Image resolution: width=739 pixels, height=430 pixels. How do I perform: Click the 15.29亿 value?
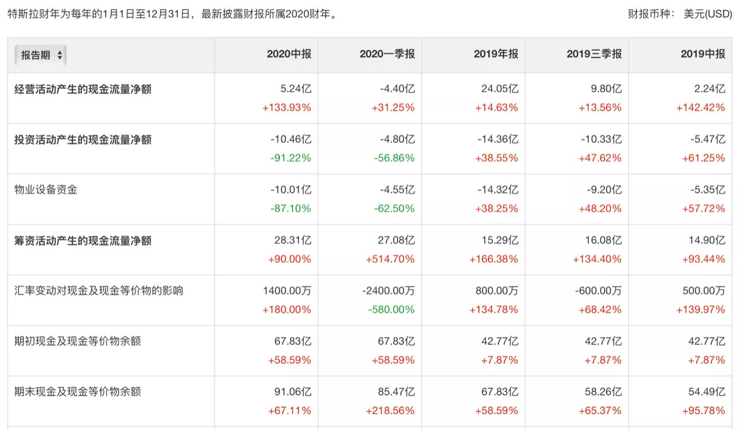(x=500, y=240)
